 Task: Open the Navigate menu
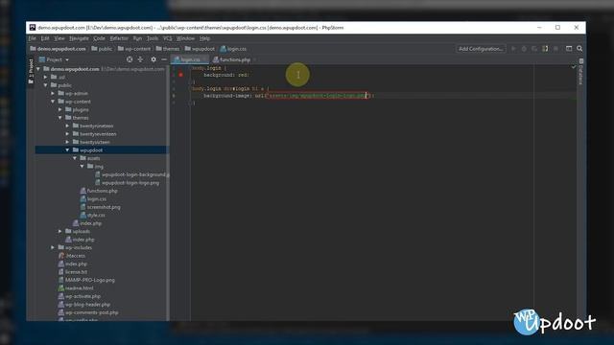click(79, 38)
